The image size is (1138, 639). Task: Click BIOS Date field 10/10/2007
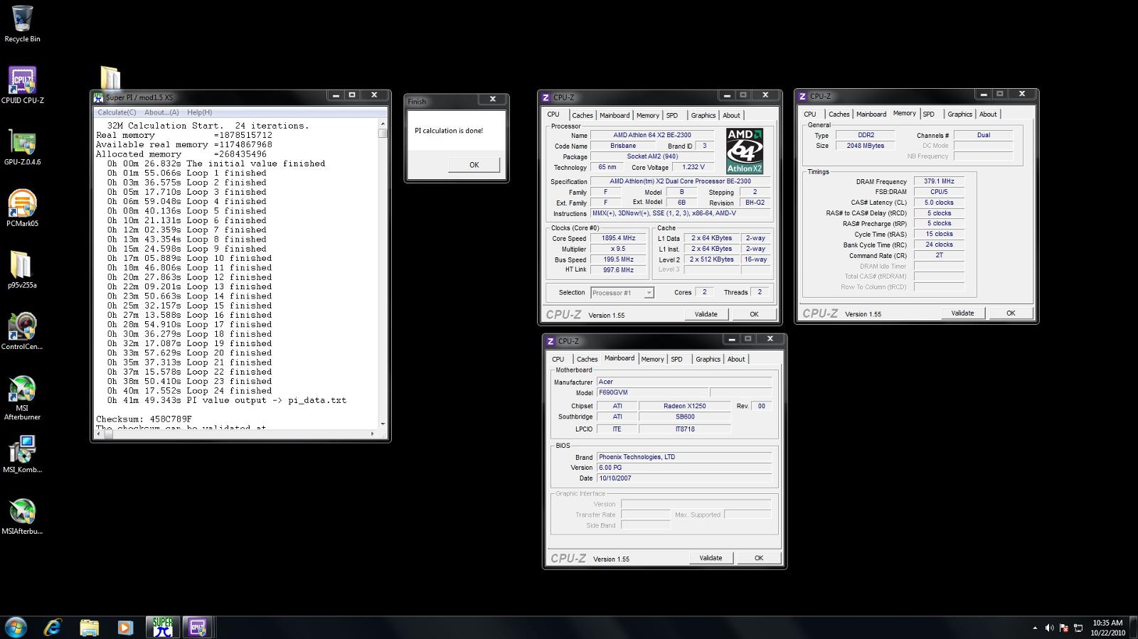pyautogui.click(x=684, y=478)
